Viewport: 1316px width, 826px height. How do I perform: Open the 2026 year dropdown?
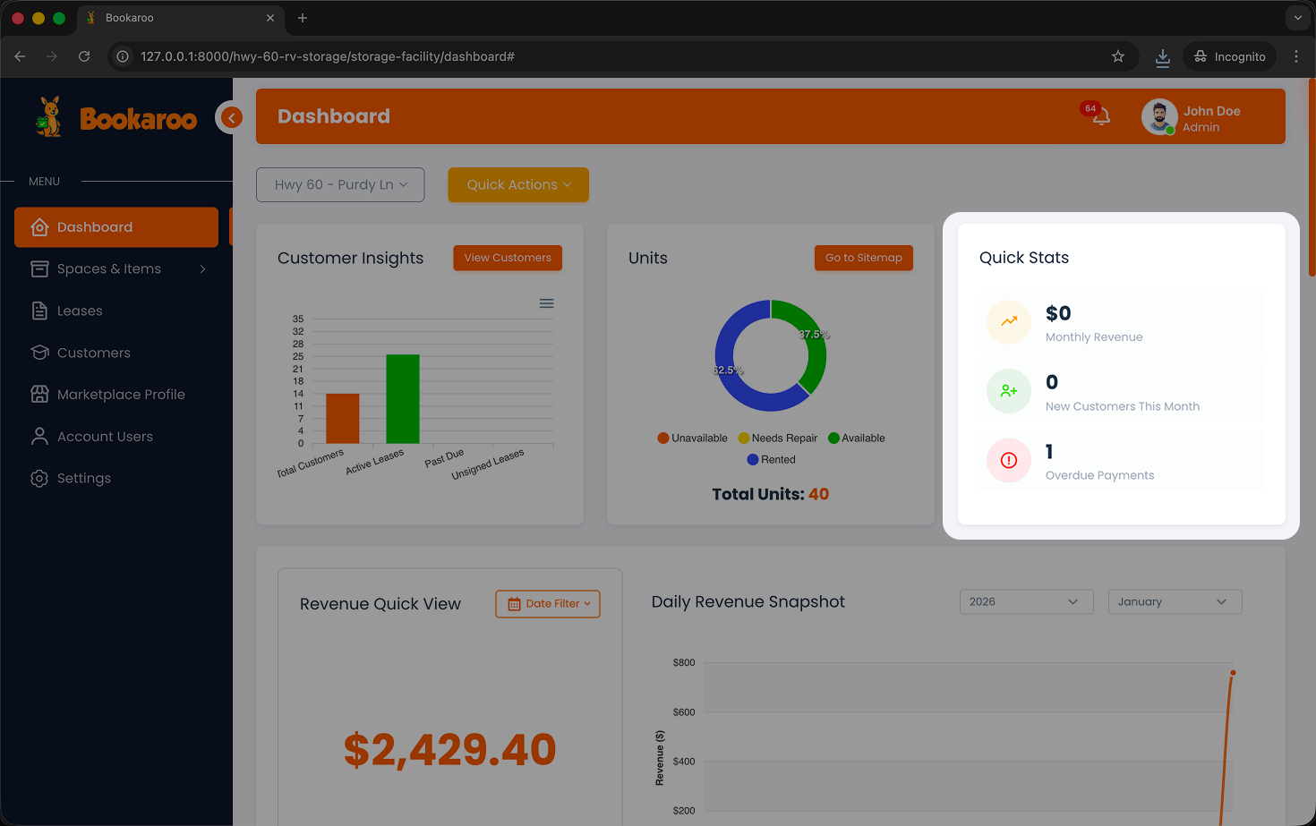tap(1026, 602)
